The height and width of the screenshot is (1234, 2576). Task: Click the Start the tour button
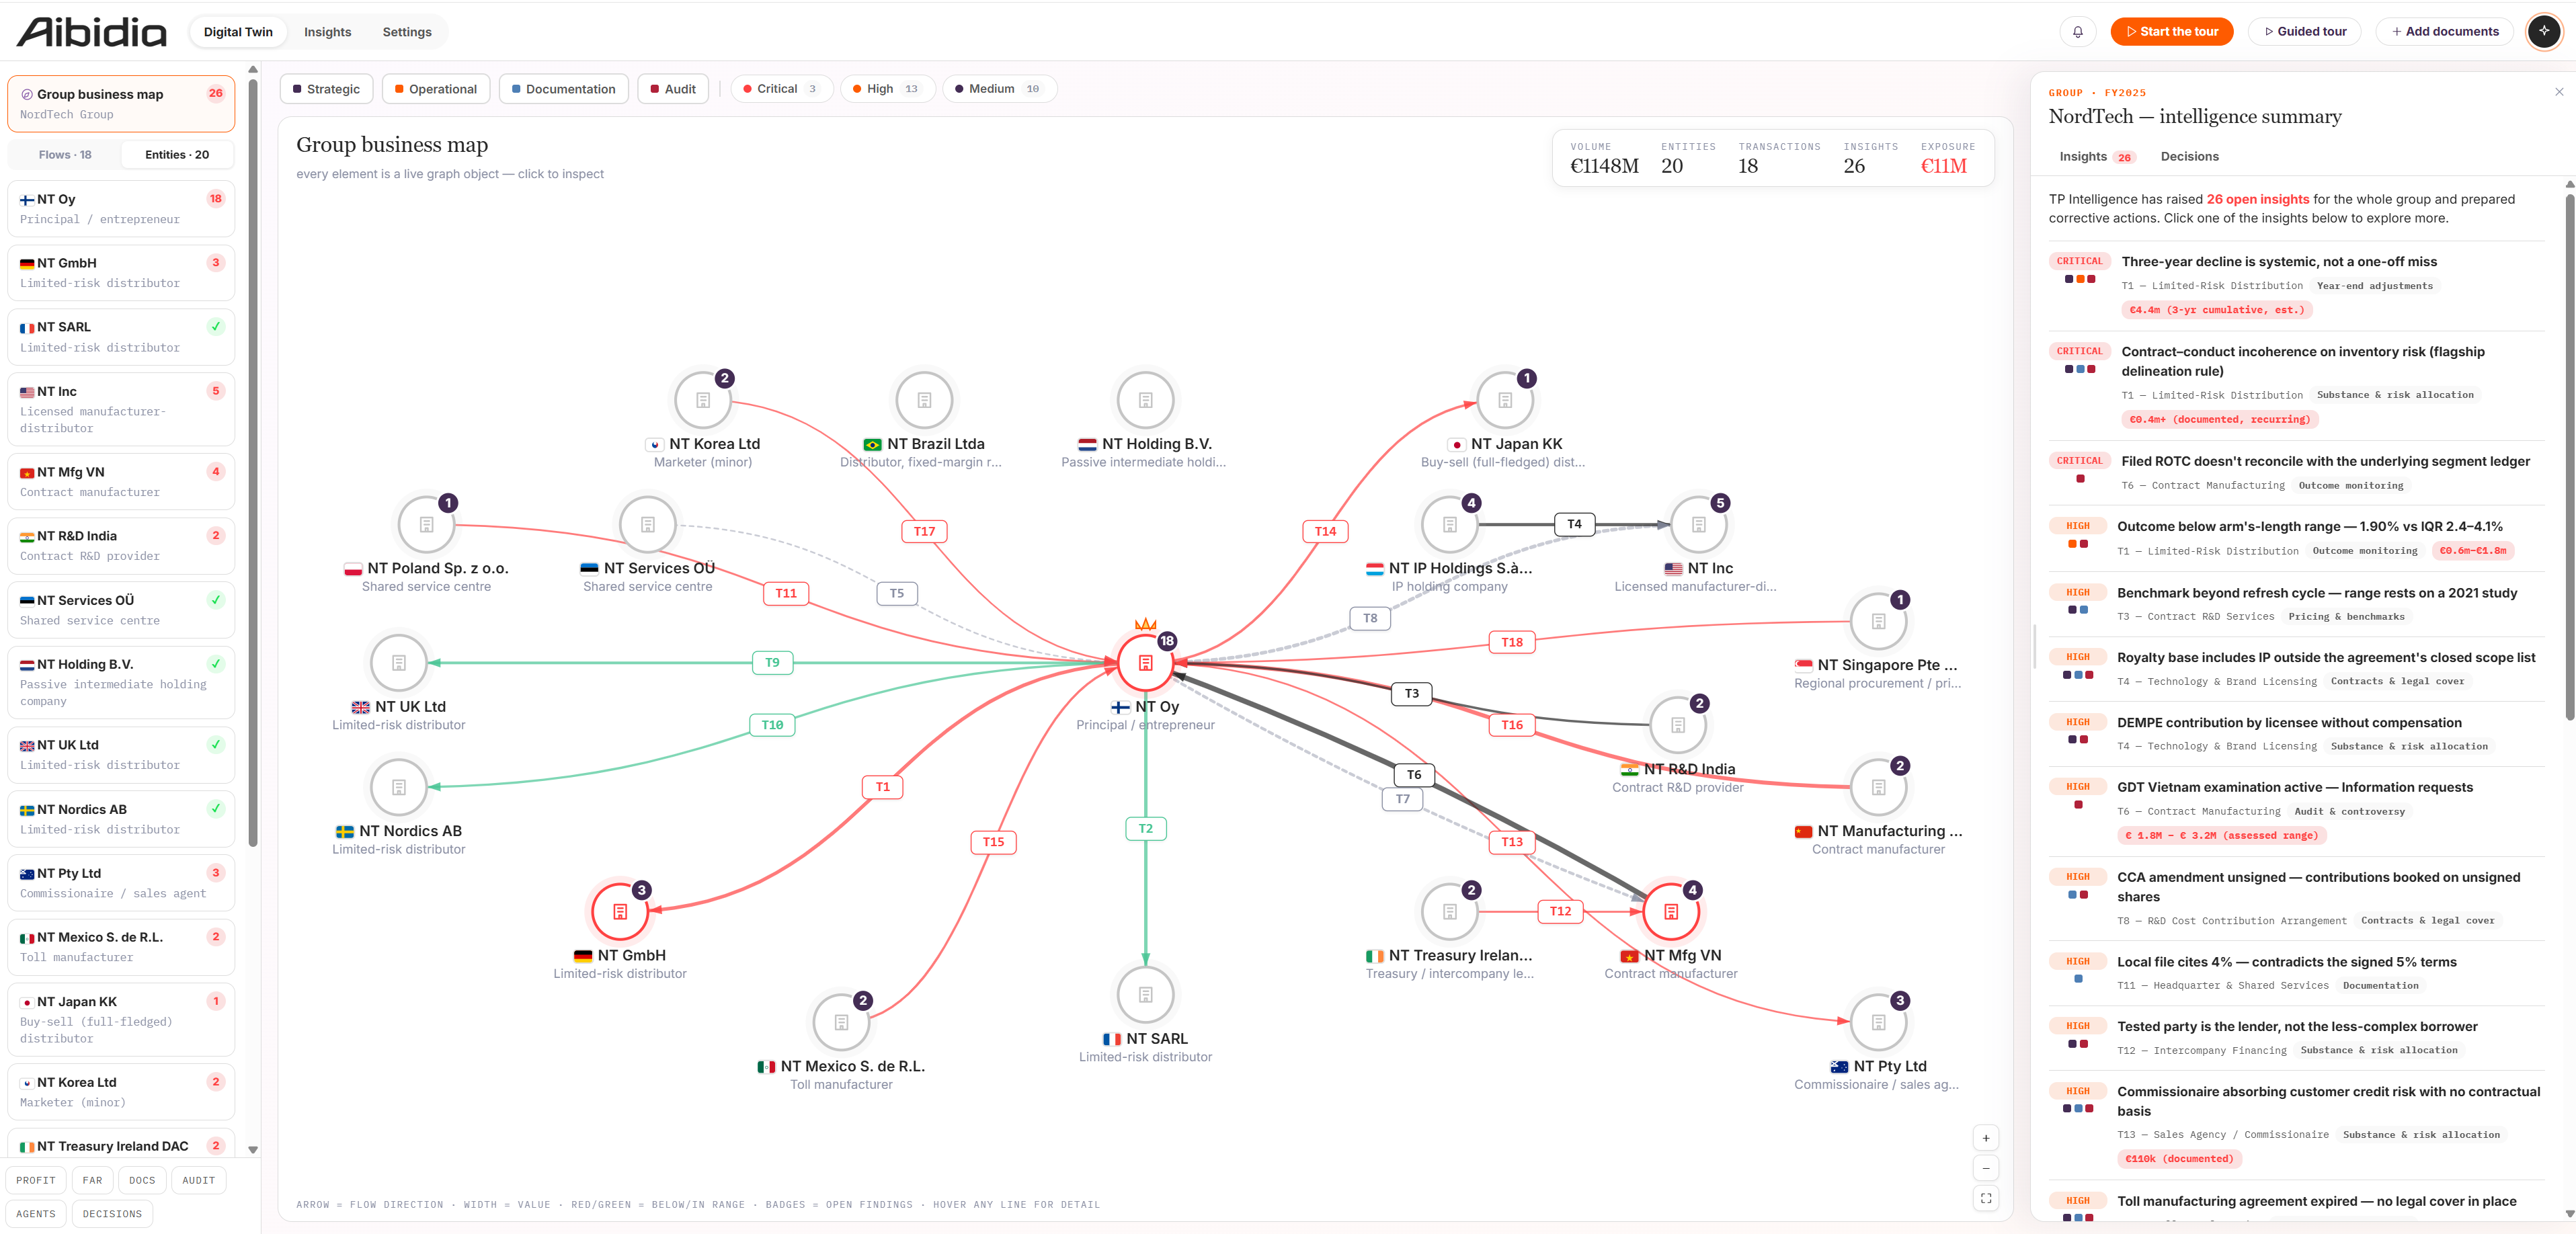click(x=2171, y=32)
